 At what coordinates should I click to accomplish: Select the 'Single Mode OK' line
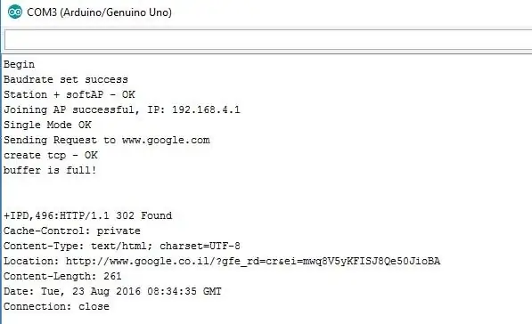[47, 125]
